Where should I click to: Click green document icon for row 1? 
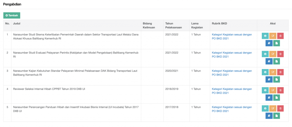277,43
